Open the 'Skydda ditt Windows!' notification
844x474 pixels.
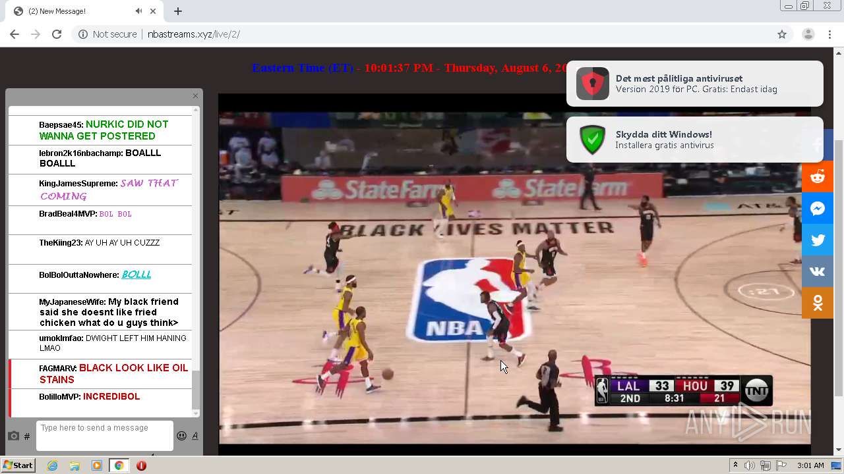pyautogui.click(x=695, y=140)
